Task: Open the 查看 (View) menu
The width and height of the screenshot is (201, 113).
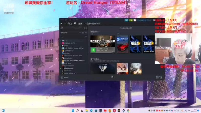Action: tap(66, 20)
